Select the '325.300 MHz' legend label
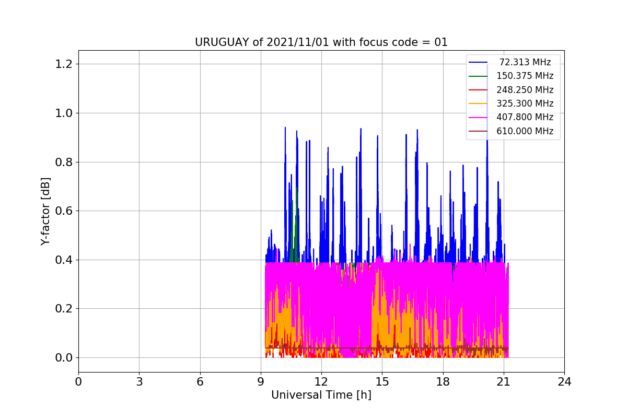 pyautogui.click(x=525, y=103)
